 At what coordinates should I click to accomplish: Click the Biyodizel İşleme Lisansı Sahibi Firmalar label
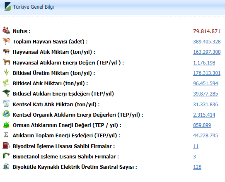pyautogui.click(x=64, y=146)
